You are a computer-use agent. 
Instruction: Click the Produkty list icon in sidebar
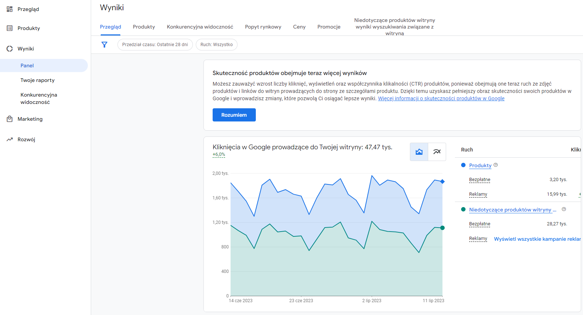[x=10, y=28]
